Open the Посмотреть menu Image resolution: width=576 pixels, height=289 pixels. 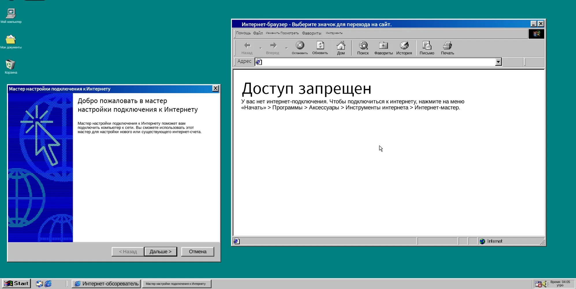(x=290, y=33)
